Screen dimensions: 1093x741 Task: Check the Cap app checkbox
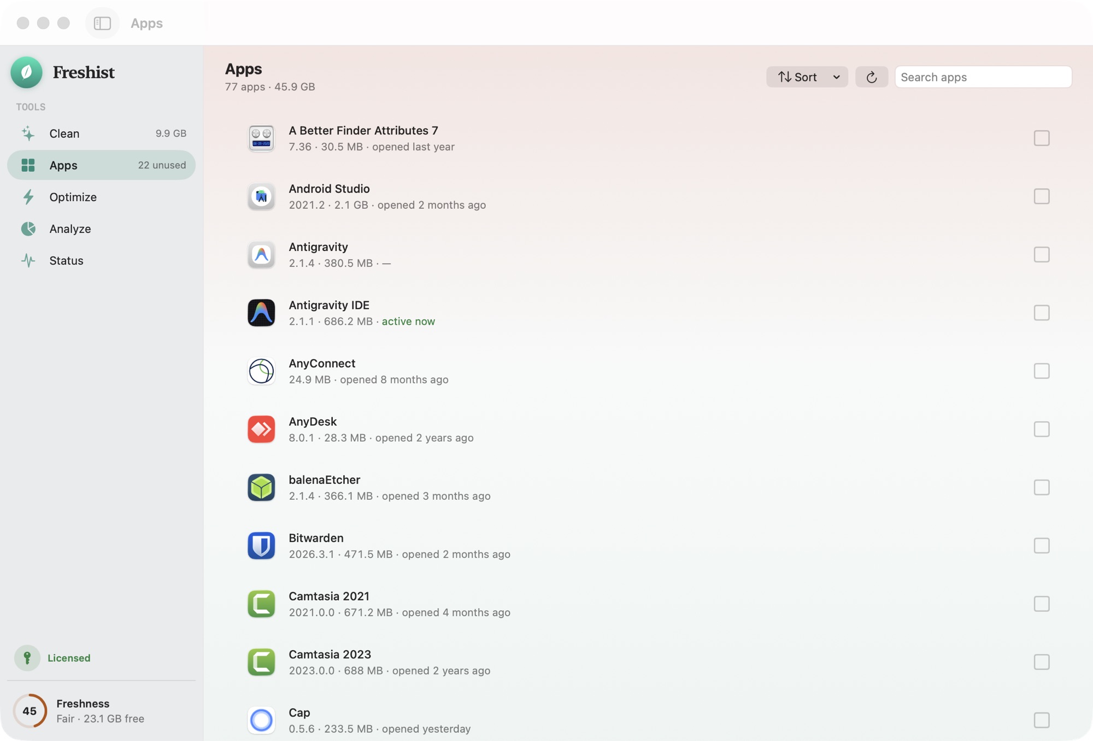[1042, 720]
